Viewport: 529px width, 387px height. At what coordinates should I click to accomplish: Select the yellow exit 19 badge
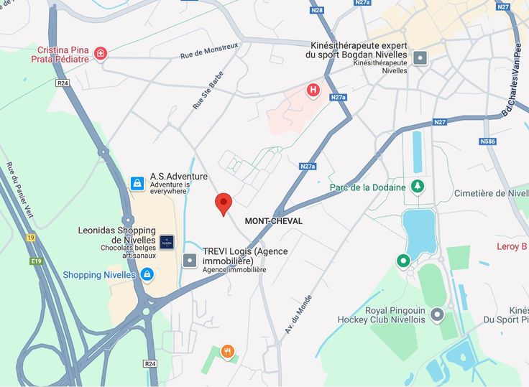31,238
